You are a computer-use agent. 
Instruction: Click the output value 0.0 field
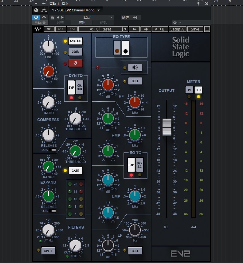(x=166, y=227)
